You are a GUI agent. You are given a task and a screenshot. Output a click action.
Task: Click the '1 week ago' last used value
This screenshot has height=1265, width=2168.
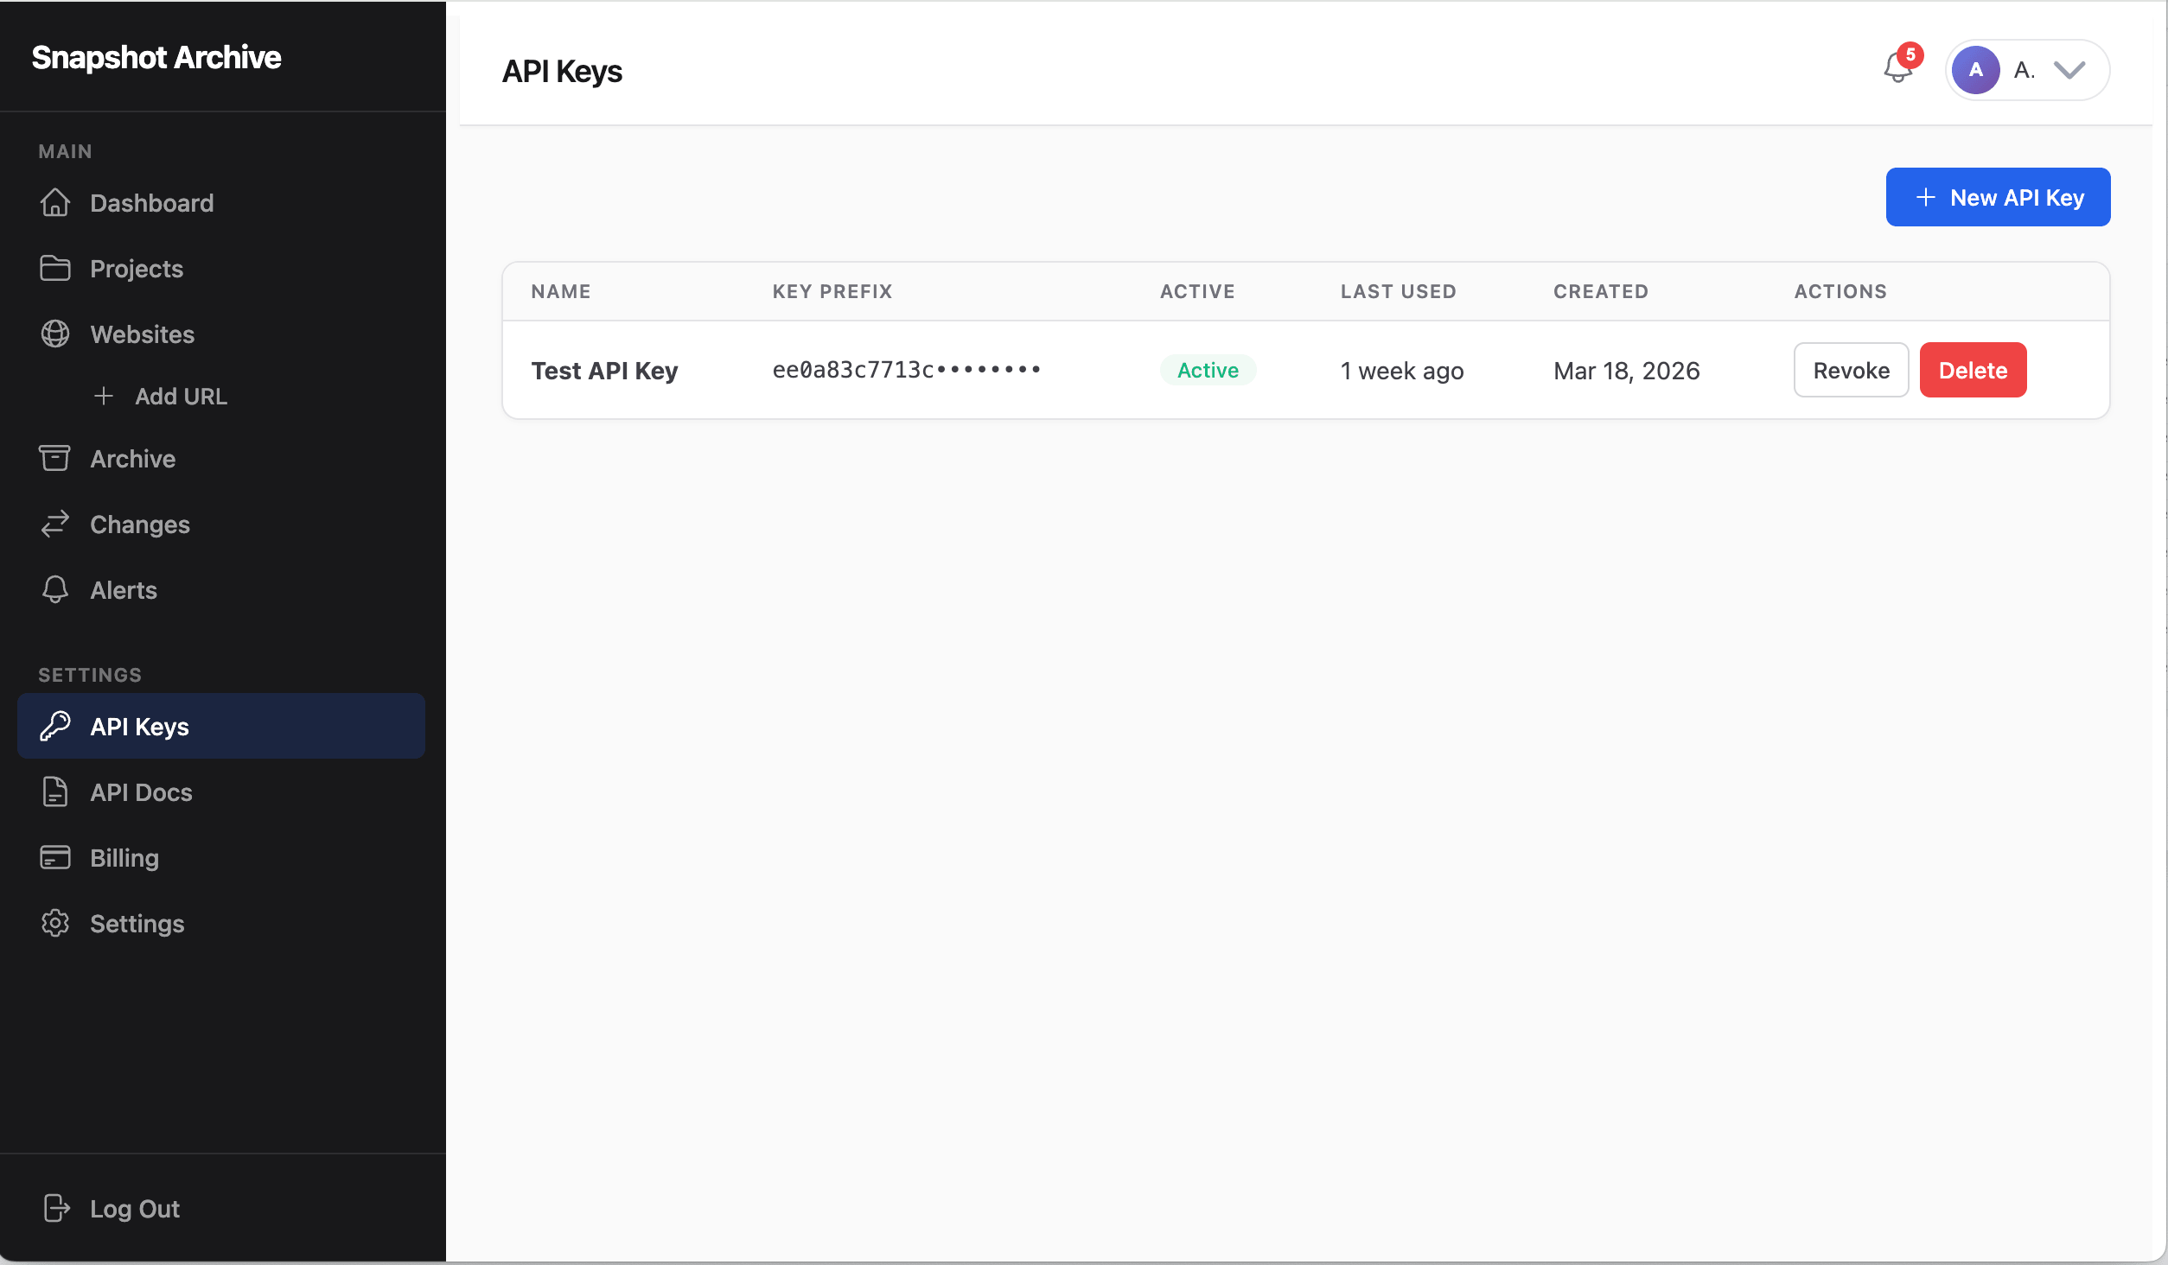[1402, 371]
